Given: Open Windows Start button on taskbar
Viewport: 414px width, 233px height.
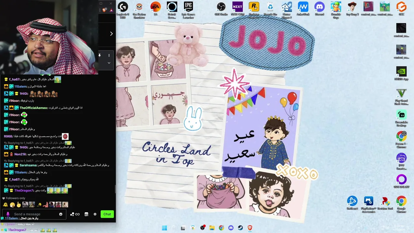Looking at the screenshot, I should [164, 228].
